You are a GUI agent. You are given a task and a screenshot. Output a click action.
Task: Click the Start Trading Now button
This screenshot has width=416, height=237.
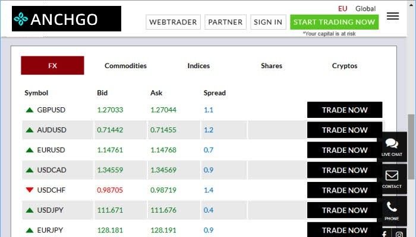(x=334, y=22)
